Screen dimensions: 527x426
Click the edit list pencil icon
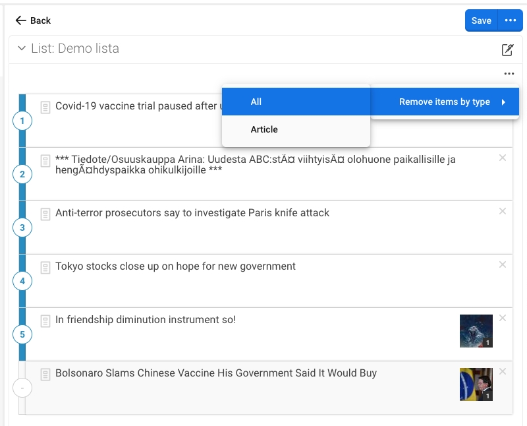(507, 49)
